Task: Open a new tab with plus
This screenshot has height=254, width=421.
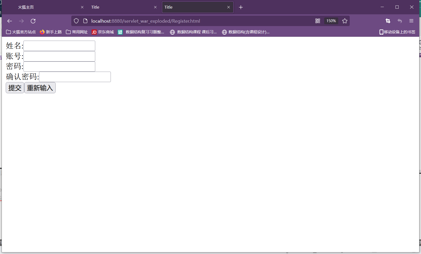Action: click(x=241, y=7)
